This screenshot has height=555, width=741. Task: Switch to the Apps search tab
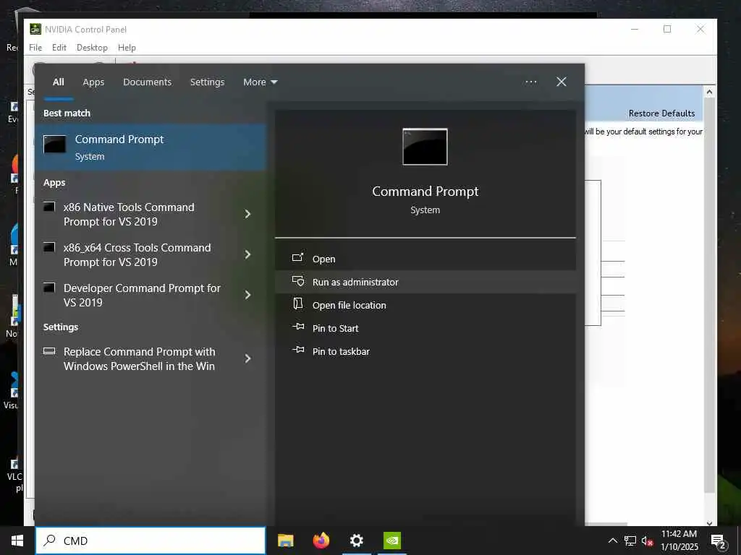pyautogui.click(x=93, y=82)
